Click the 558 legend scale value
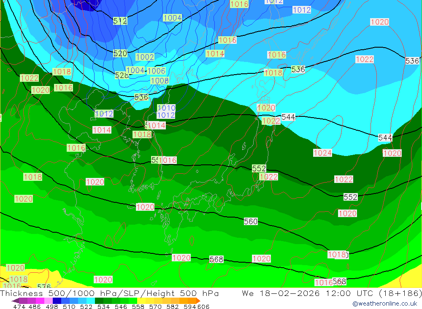 [138, 307]
